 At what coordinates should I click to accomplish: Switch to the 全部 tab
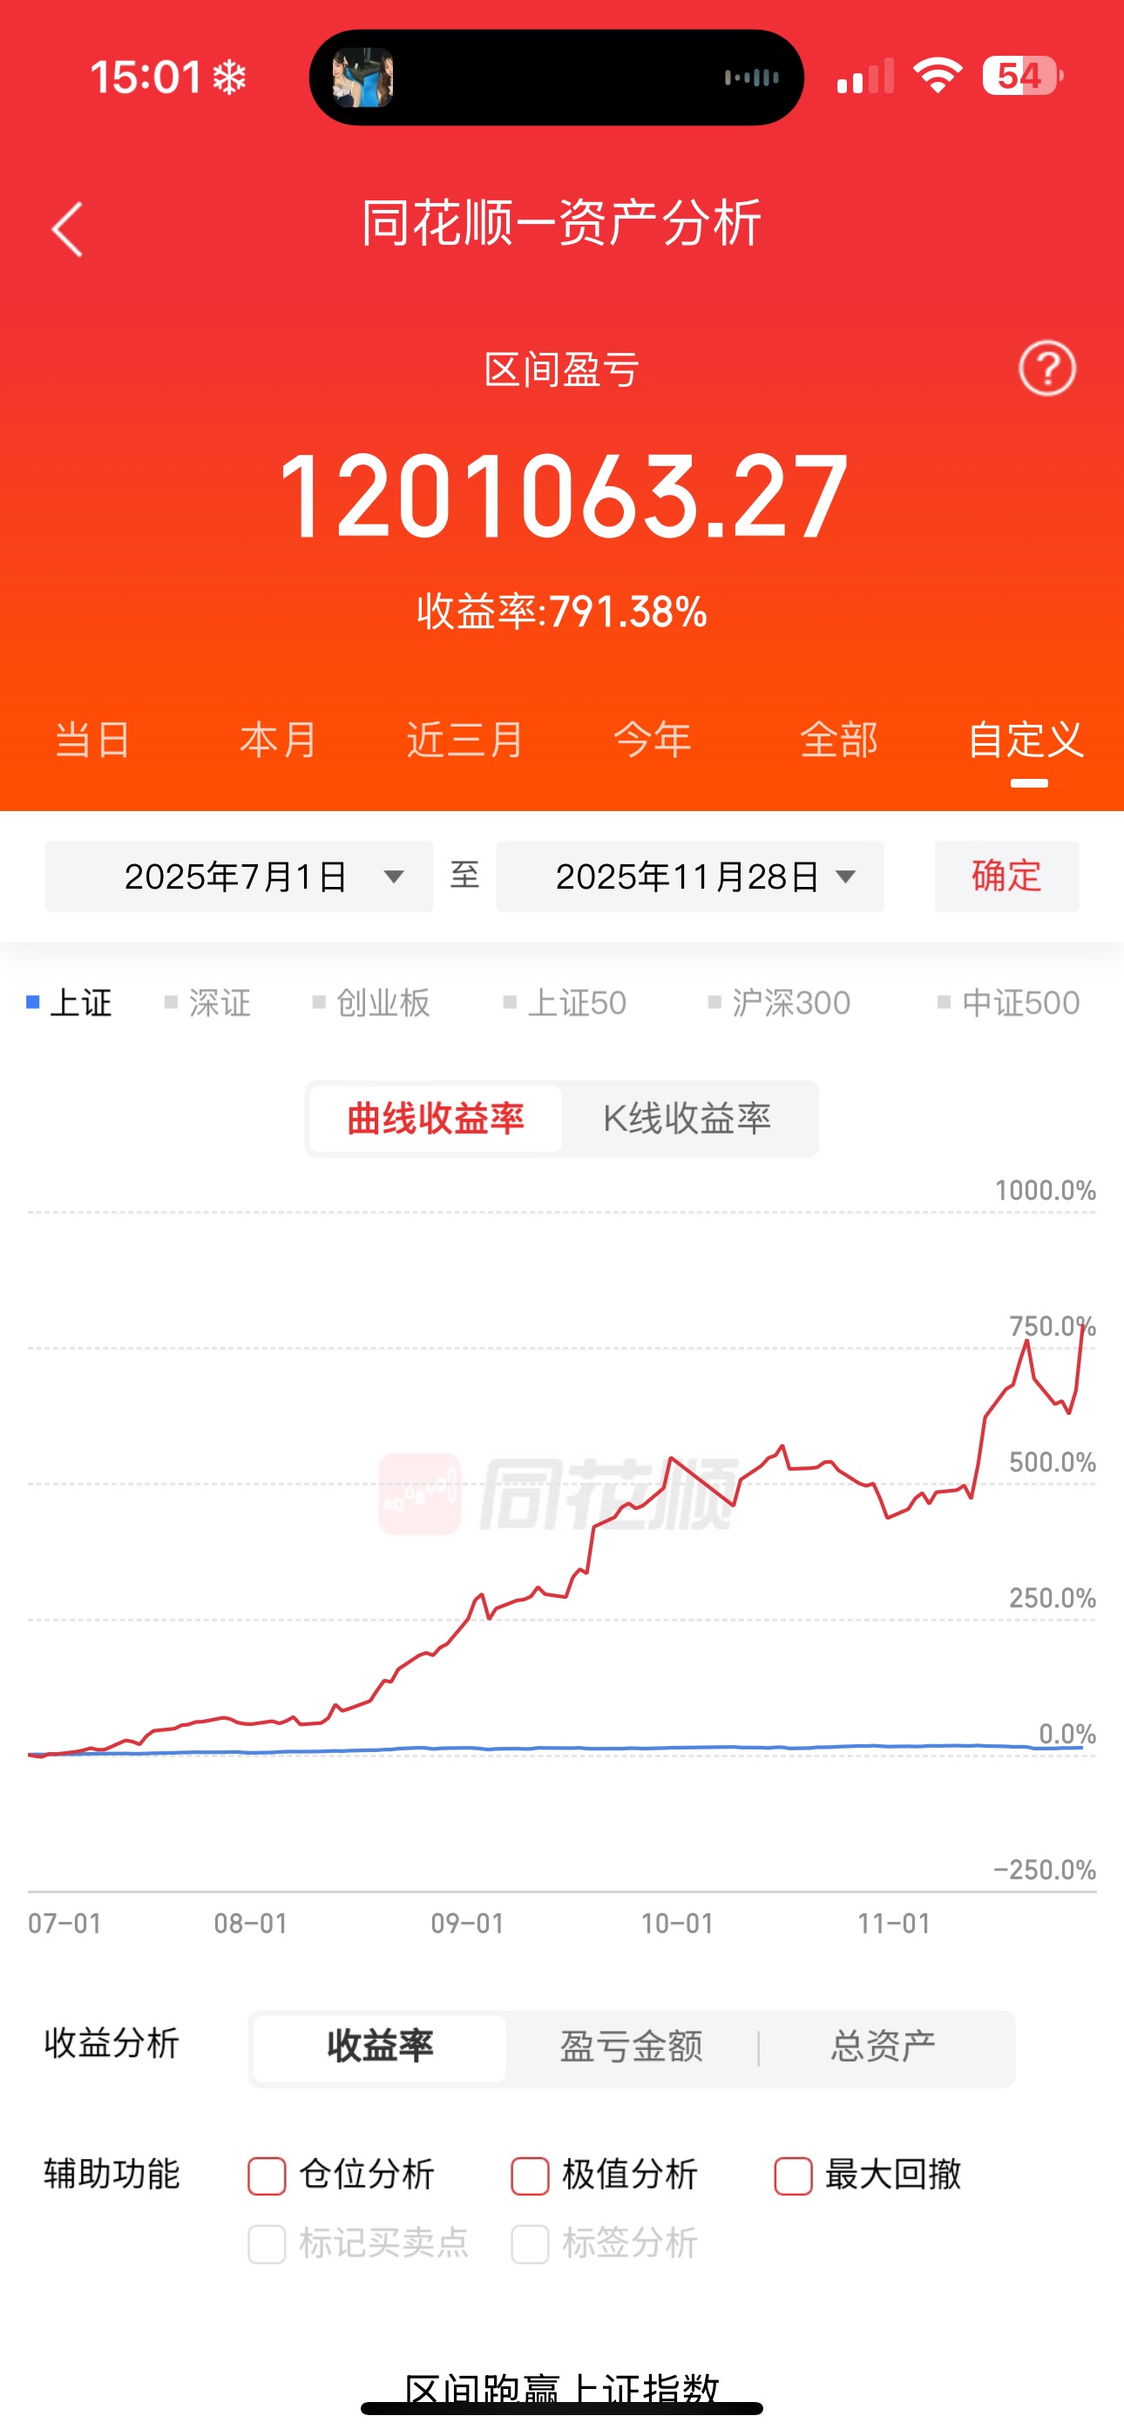click(838, 740)
